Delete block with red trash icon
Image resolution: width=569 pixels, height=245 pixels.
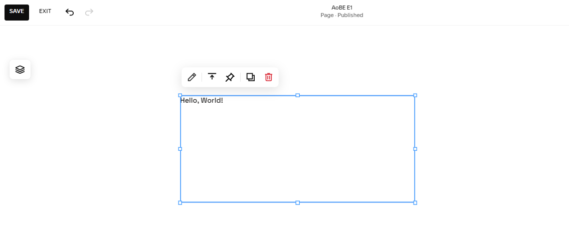coord(269,77)
